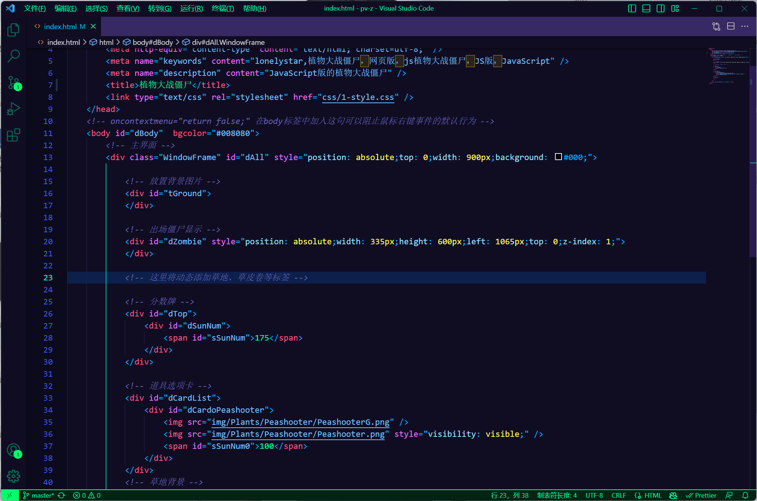Open Run and Debug view
Screen dimensions: 757x501
click(x=13, y=109)
